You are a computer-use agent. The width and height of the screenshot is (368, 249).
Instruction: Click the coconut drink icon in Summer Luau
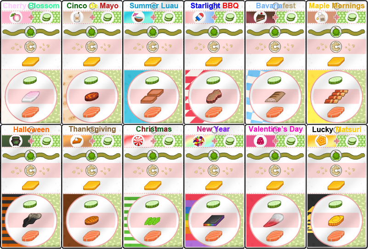tap(138, 17)
